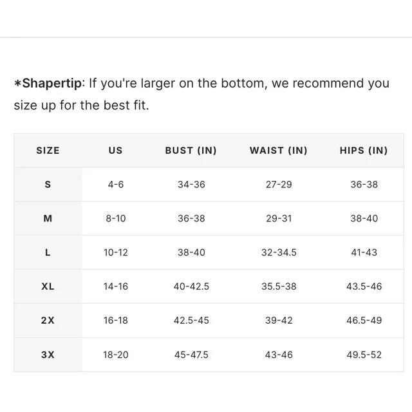Click US size 16-18 cell

(x=116, y=321)
